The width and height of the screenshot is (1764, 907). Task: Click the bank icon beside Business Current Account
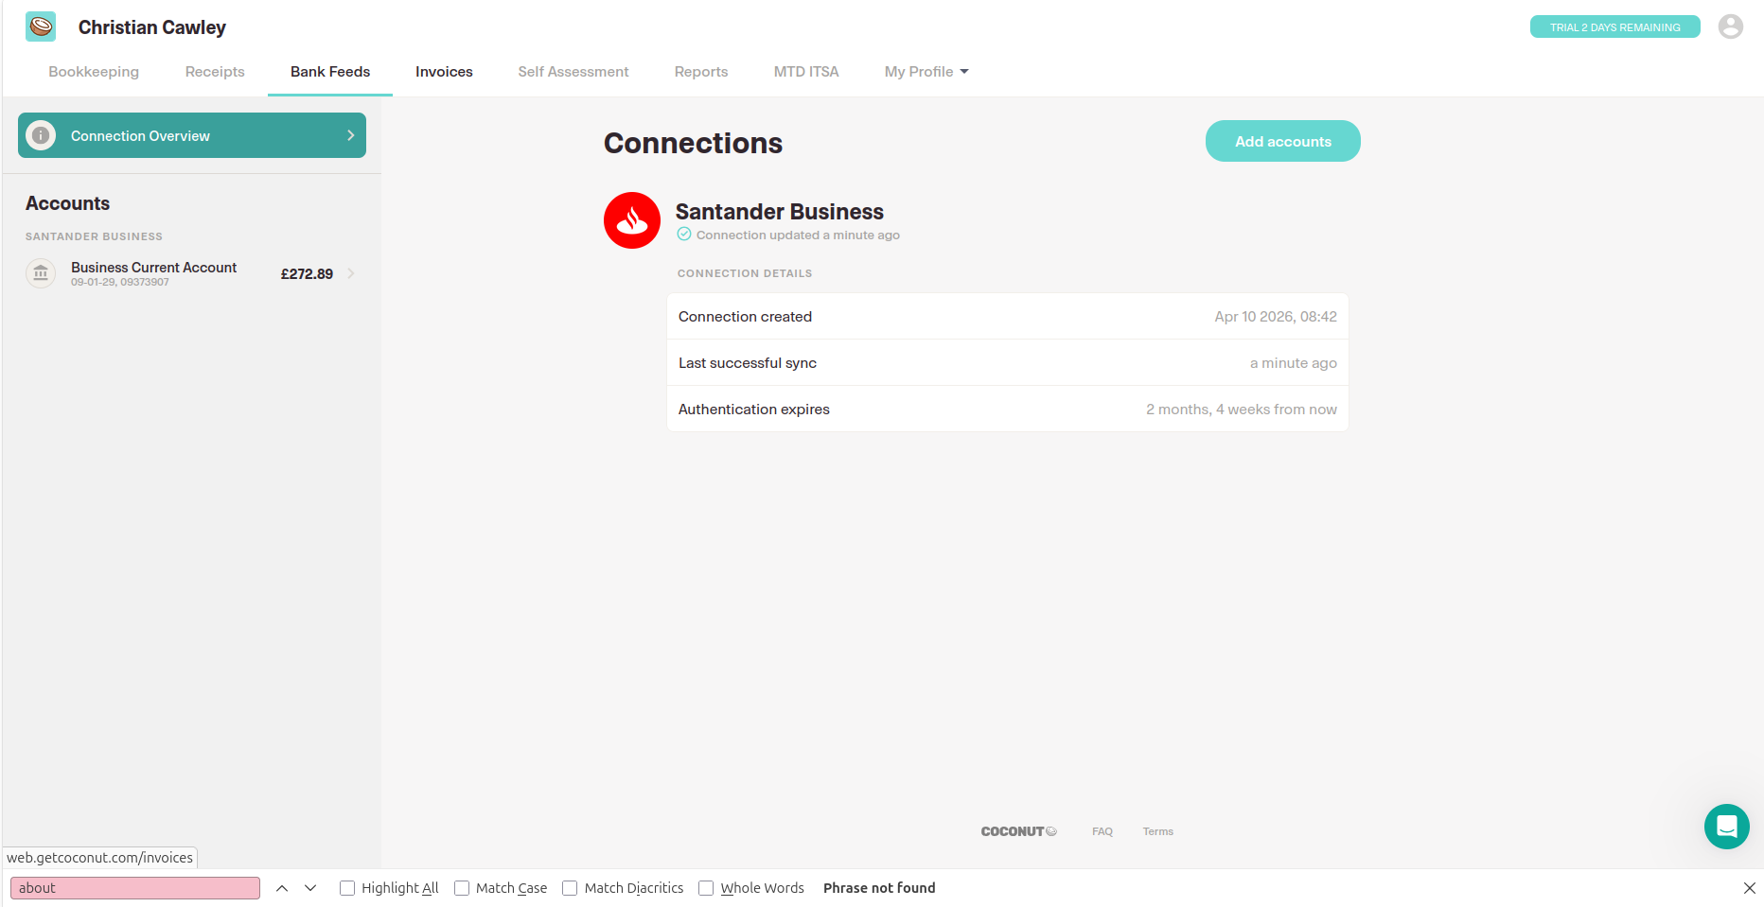[x=41, y=273]
